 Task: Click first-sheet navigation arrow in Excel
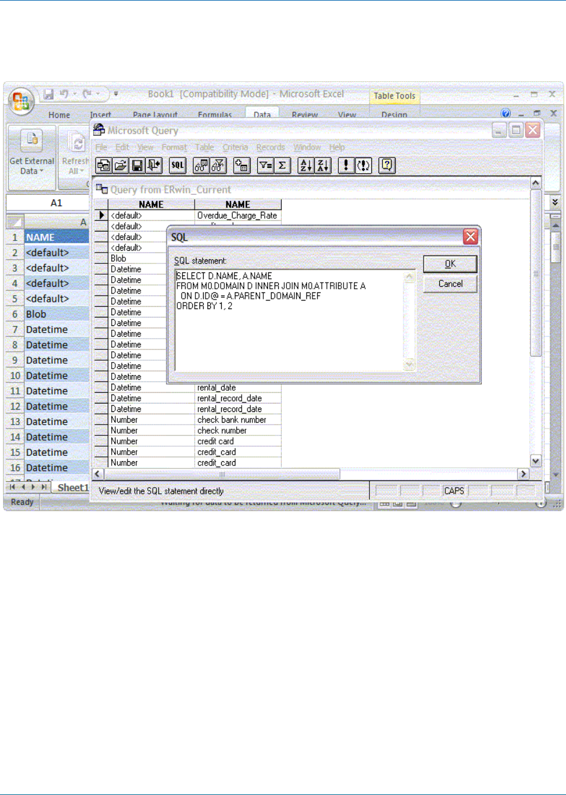(x=13, y=487)
